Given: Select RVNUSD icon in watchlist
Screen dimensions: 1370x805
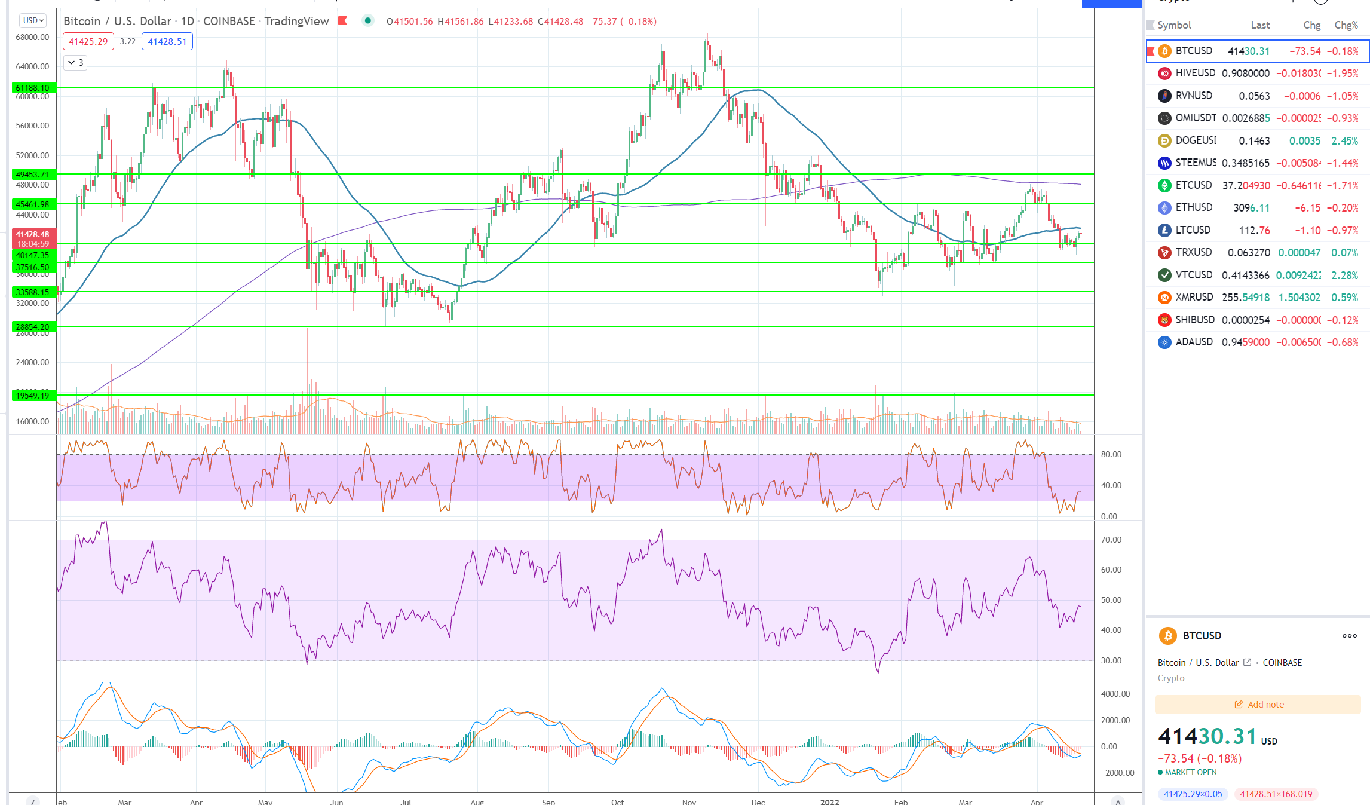Looking at the screenshot, I should coord(1164,96).
